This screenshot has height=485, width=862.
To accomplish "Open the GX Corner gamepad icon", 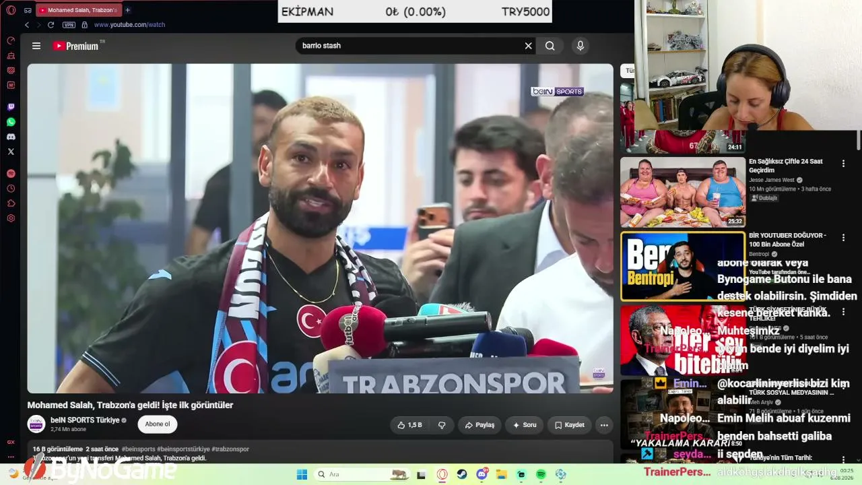I will pyautogui.click(x=28, y=10).
